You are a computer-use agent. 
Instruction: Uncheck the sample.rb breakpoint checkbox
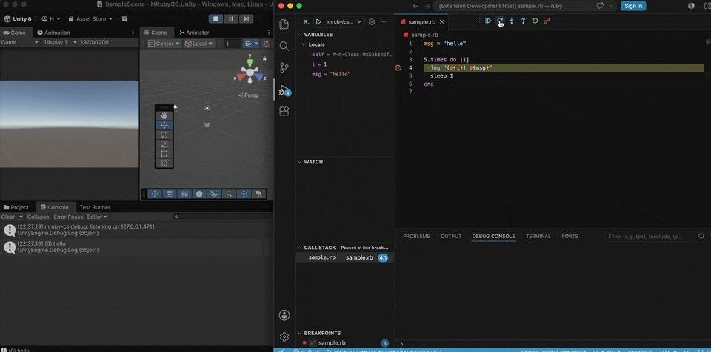point(313,343)
